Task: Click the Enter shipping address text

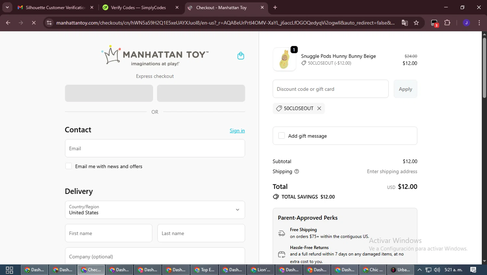Action: [x=392, y=171]
